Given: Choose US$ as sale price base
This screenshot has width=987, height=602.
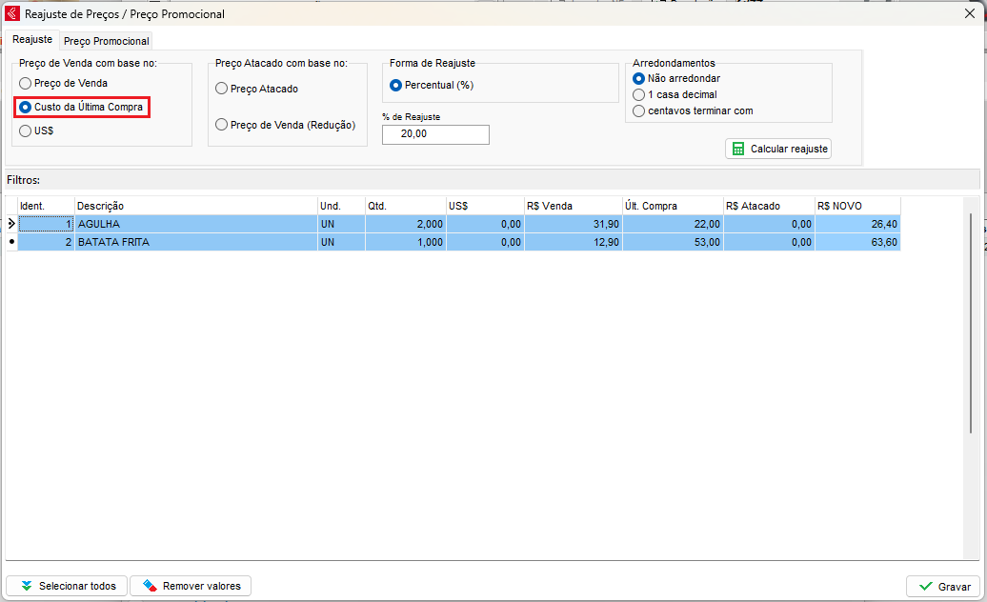Looking at the screenshot, I should pos(26,131).
